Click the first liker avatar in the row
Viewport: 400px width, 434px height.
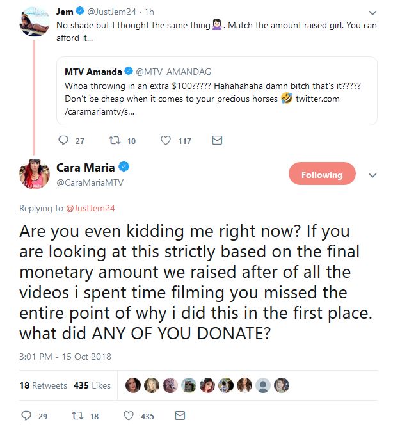[133, 385]
